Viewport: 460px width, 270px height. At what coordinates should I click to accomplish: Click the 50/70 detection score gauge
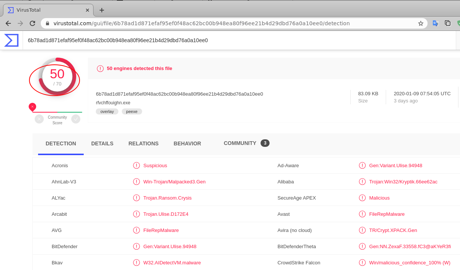[x=57, y=76]
